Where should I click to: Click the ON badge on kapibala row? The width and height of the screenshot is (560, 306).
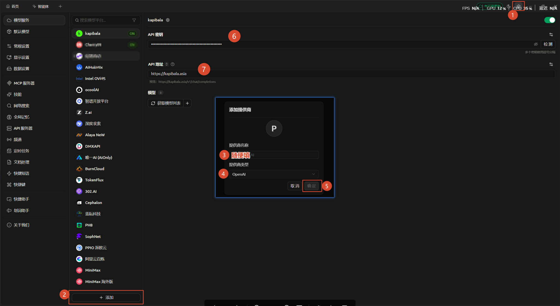click(x=132, y=33)
